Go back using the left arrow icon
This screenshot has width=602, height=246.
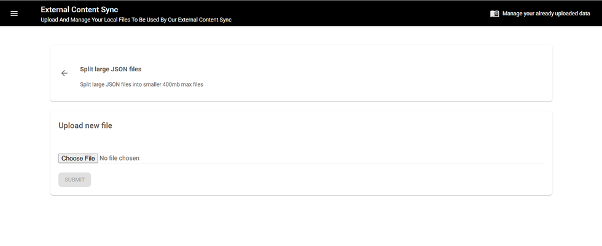[64, 73]
